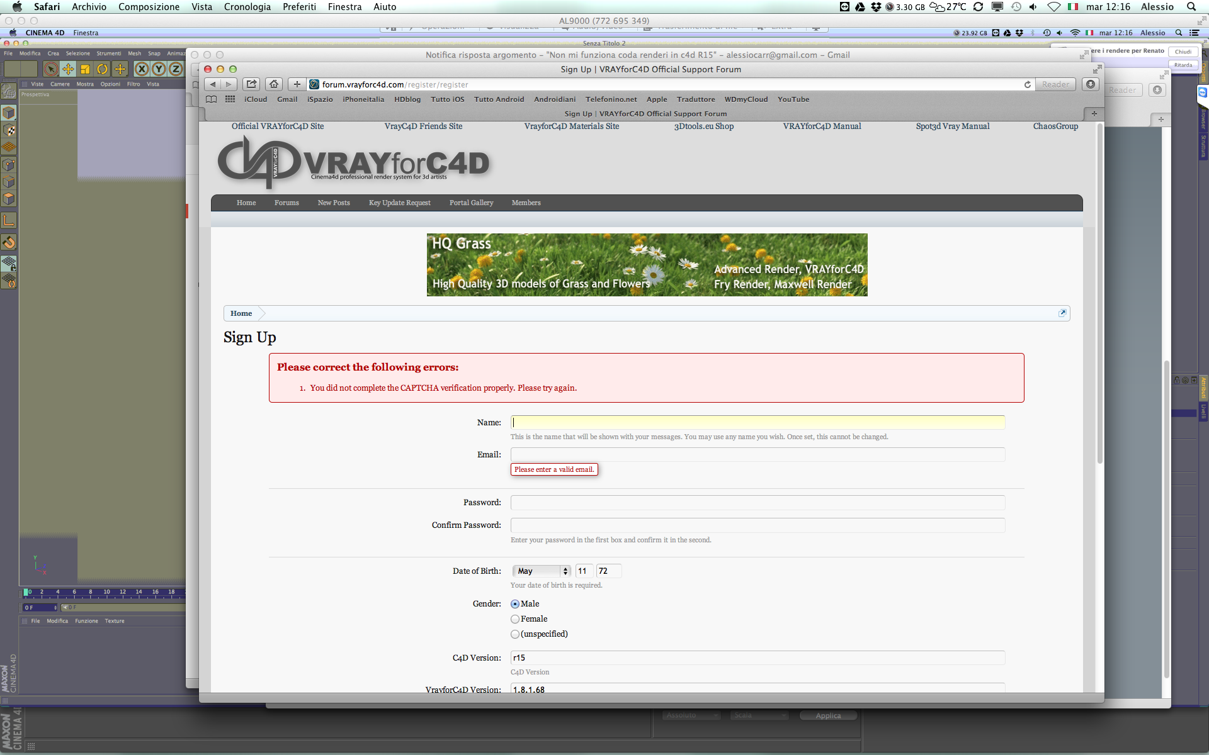Image resolution: width=1209 pixels, height=755 pixels.
Task: Click the Safari Share button
Action: tap(251, 84)
